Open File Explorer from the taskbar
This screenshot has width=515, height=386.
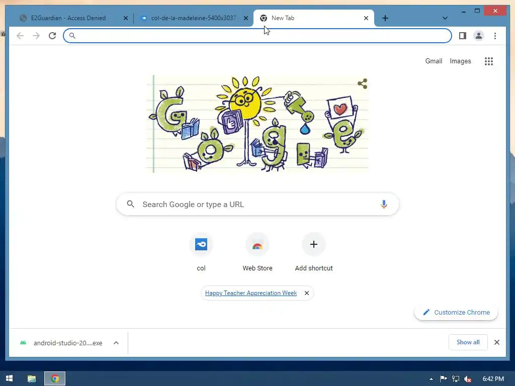click(x=32, y=379)
